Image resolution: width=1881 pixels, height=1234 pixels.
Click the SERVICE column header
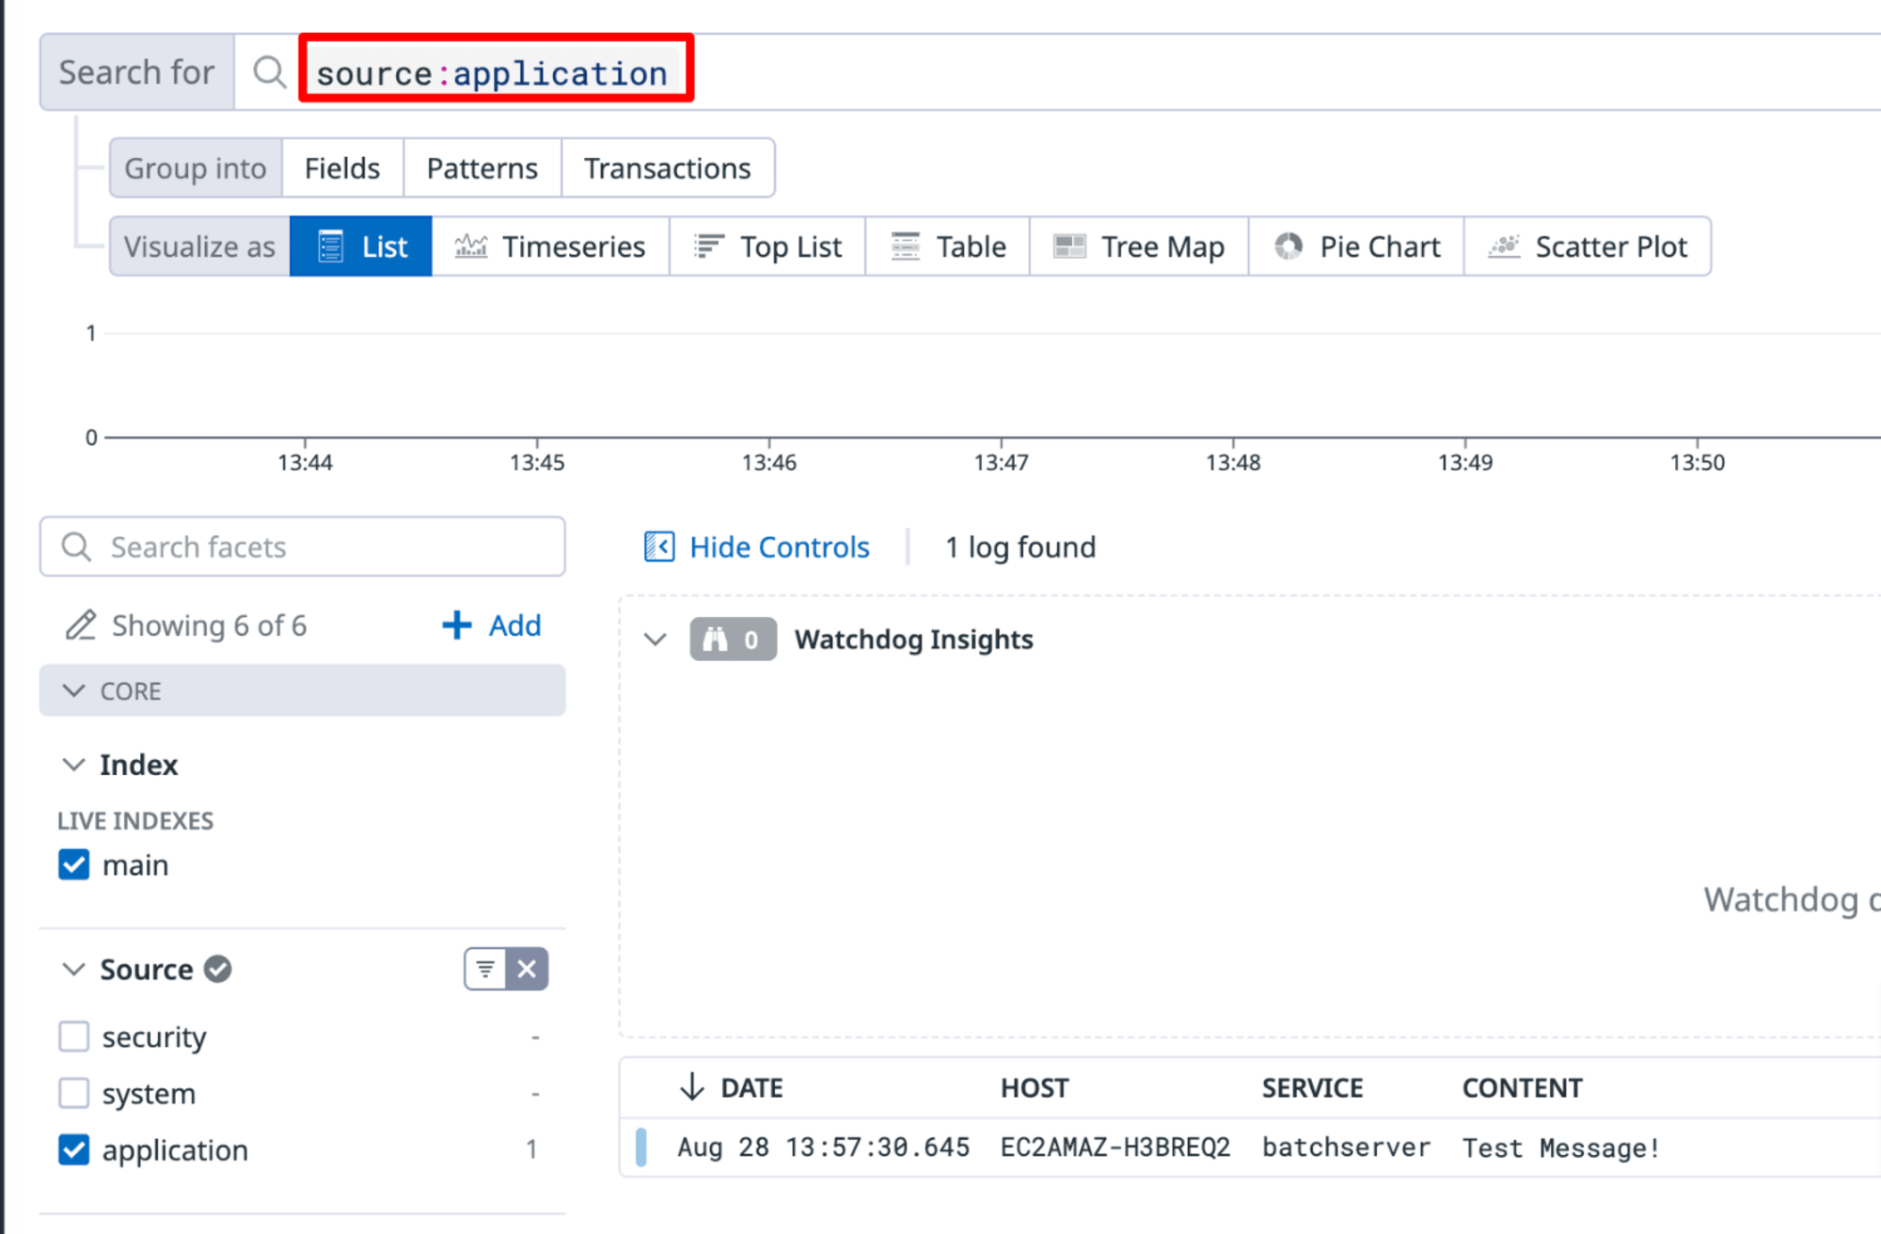(x=1312, y=1088)
